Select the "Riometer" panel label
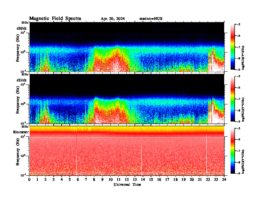 [21, 132]
